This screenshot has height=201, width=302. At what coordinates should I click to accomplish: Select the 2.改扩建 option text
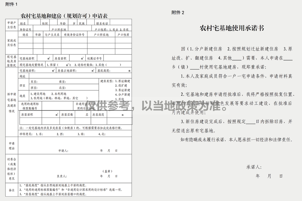coord(121,86)
